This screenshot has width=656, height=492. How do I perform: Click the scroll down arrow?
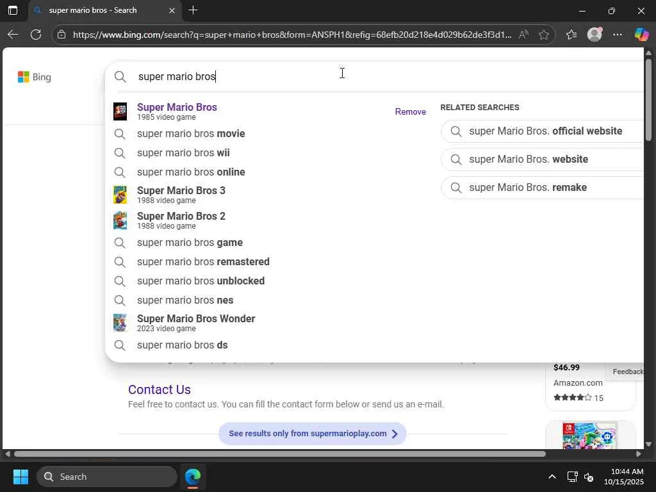(648, 445)
